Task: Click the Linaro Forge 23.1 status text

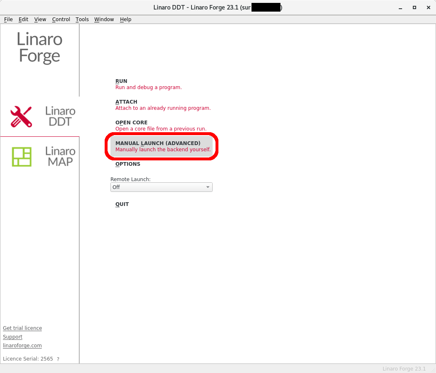Action: [404, 368]
